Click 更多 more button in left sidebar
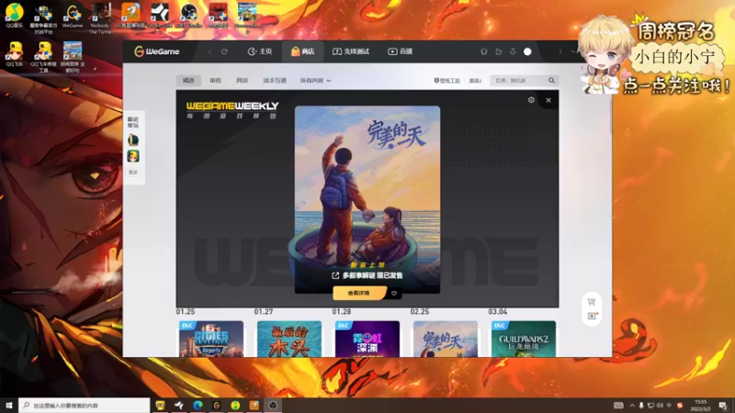735x413 pixels. click(x=133, y=173)
